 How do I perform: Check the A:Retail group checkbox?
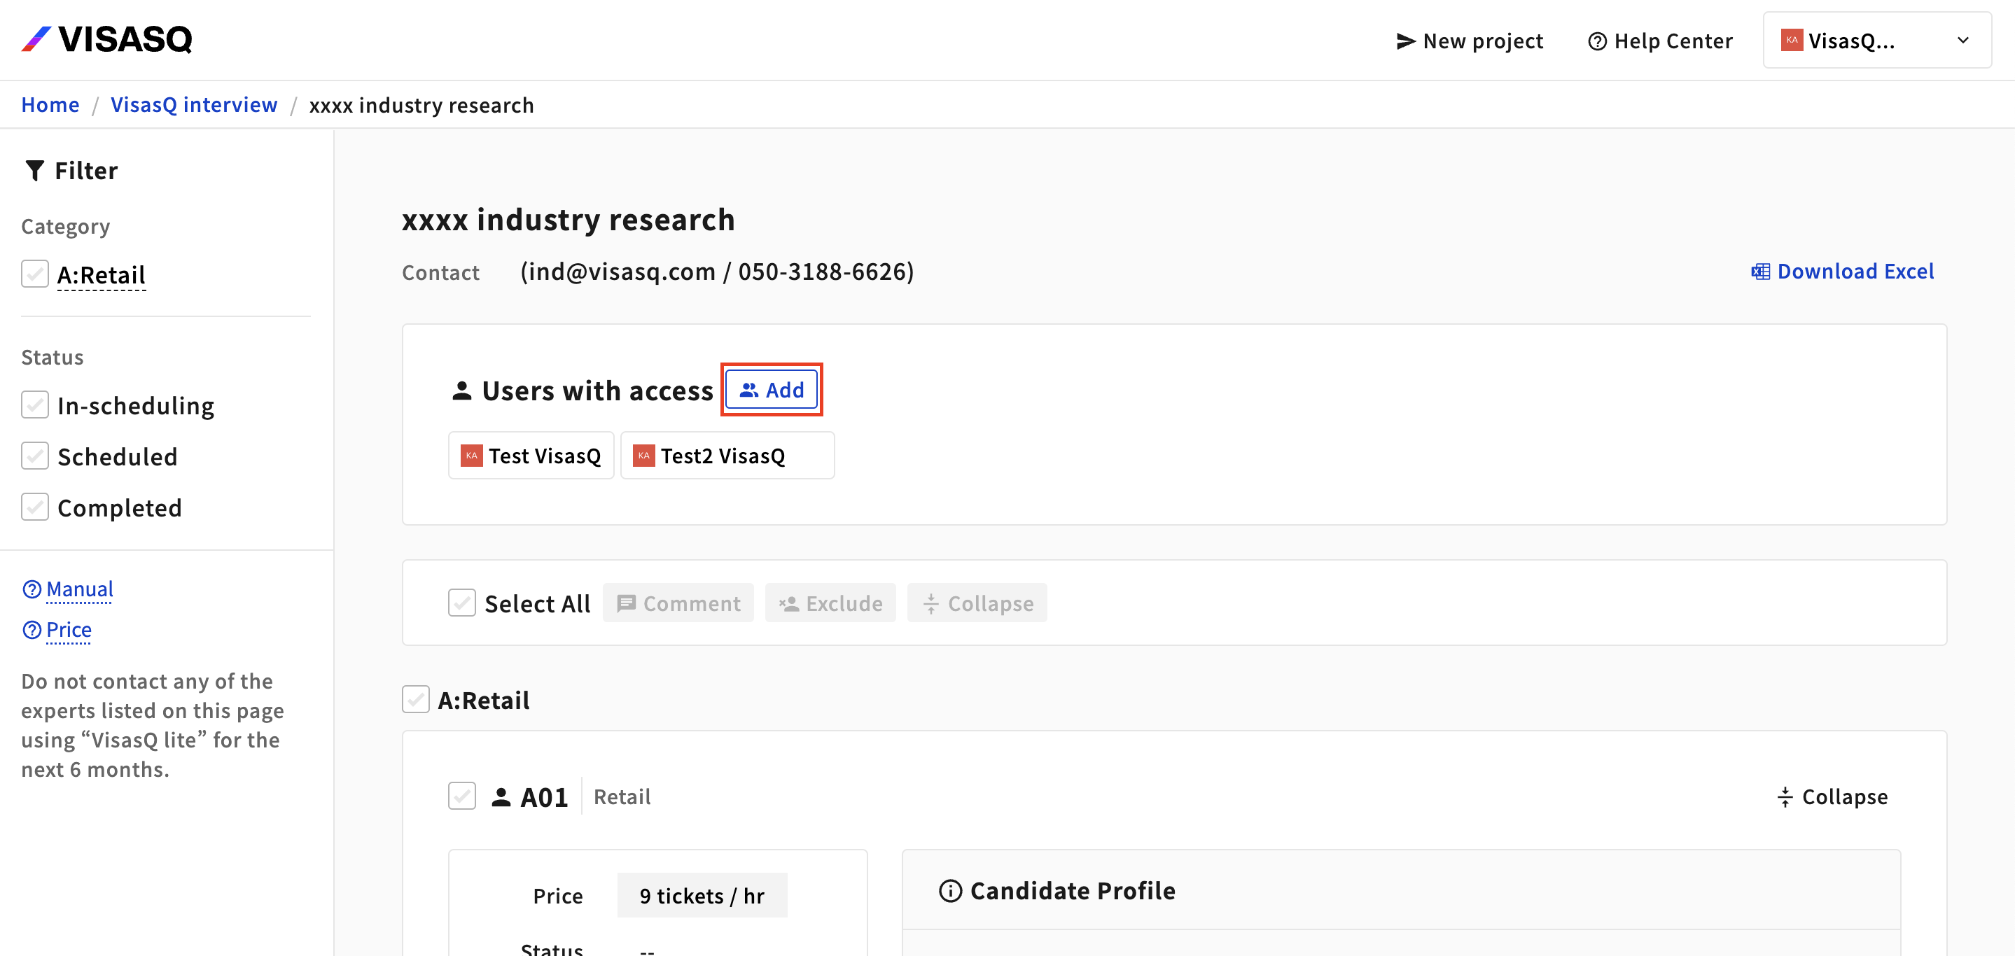(x=415, y=699)
